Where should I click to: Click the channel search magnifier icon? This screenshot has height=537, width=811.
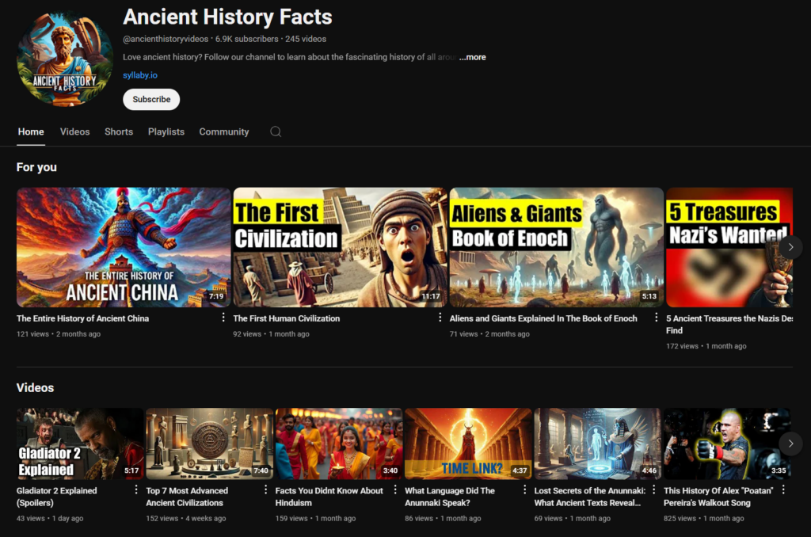coord(276,131)
